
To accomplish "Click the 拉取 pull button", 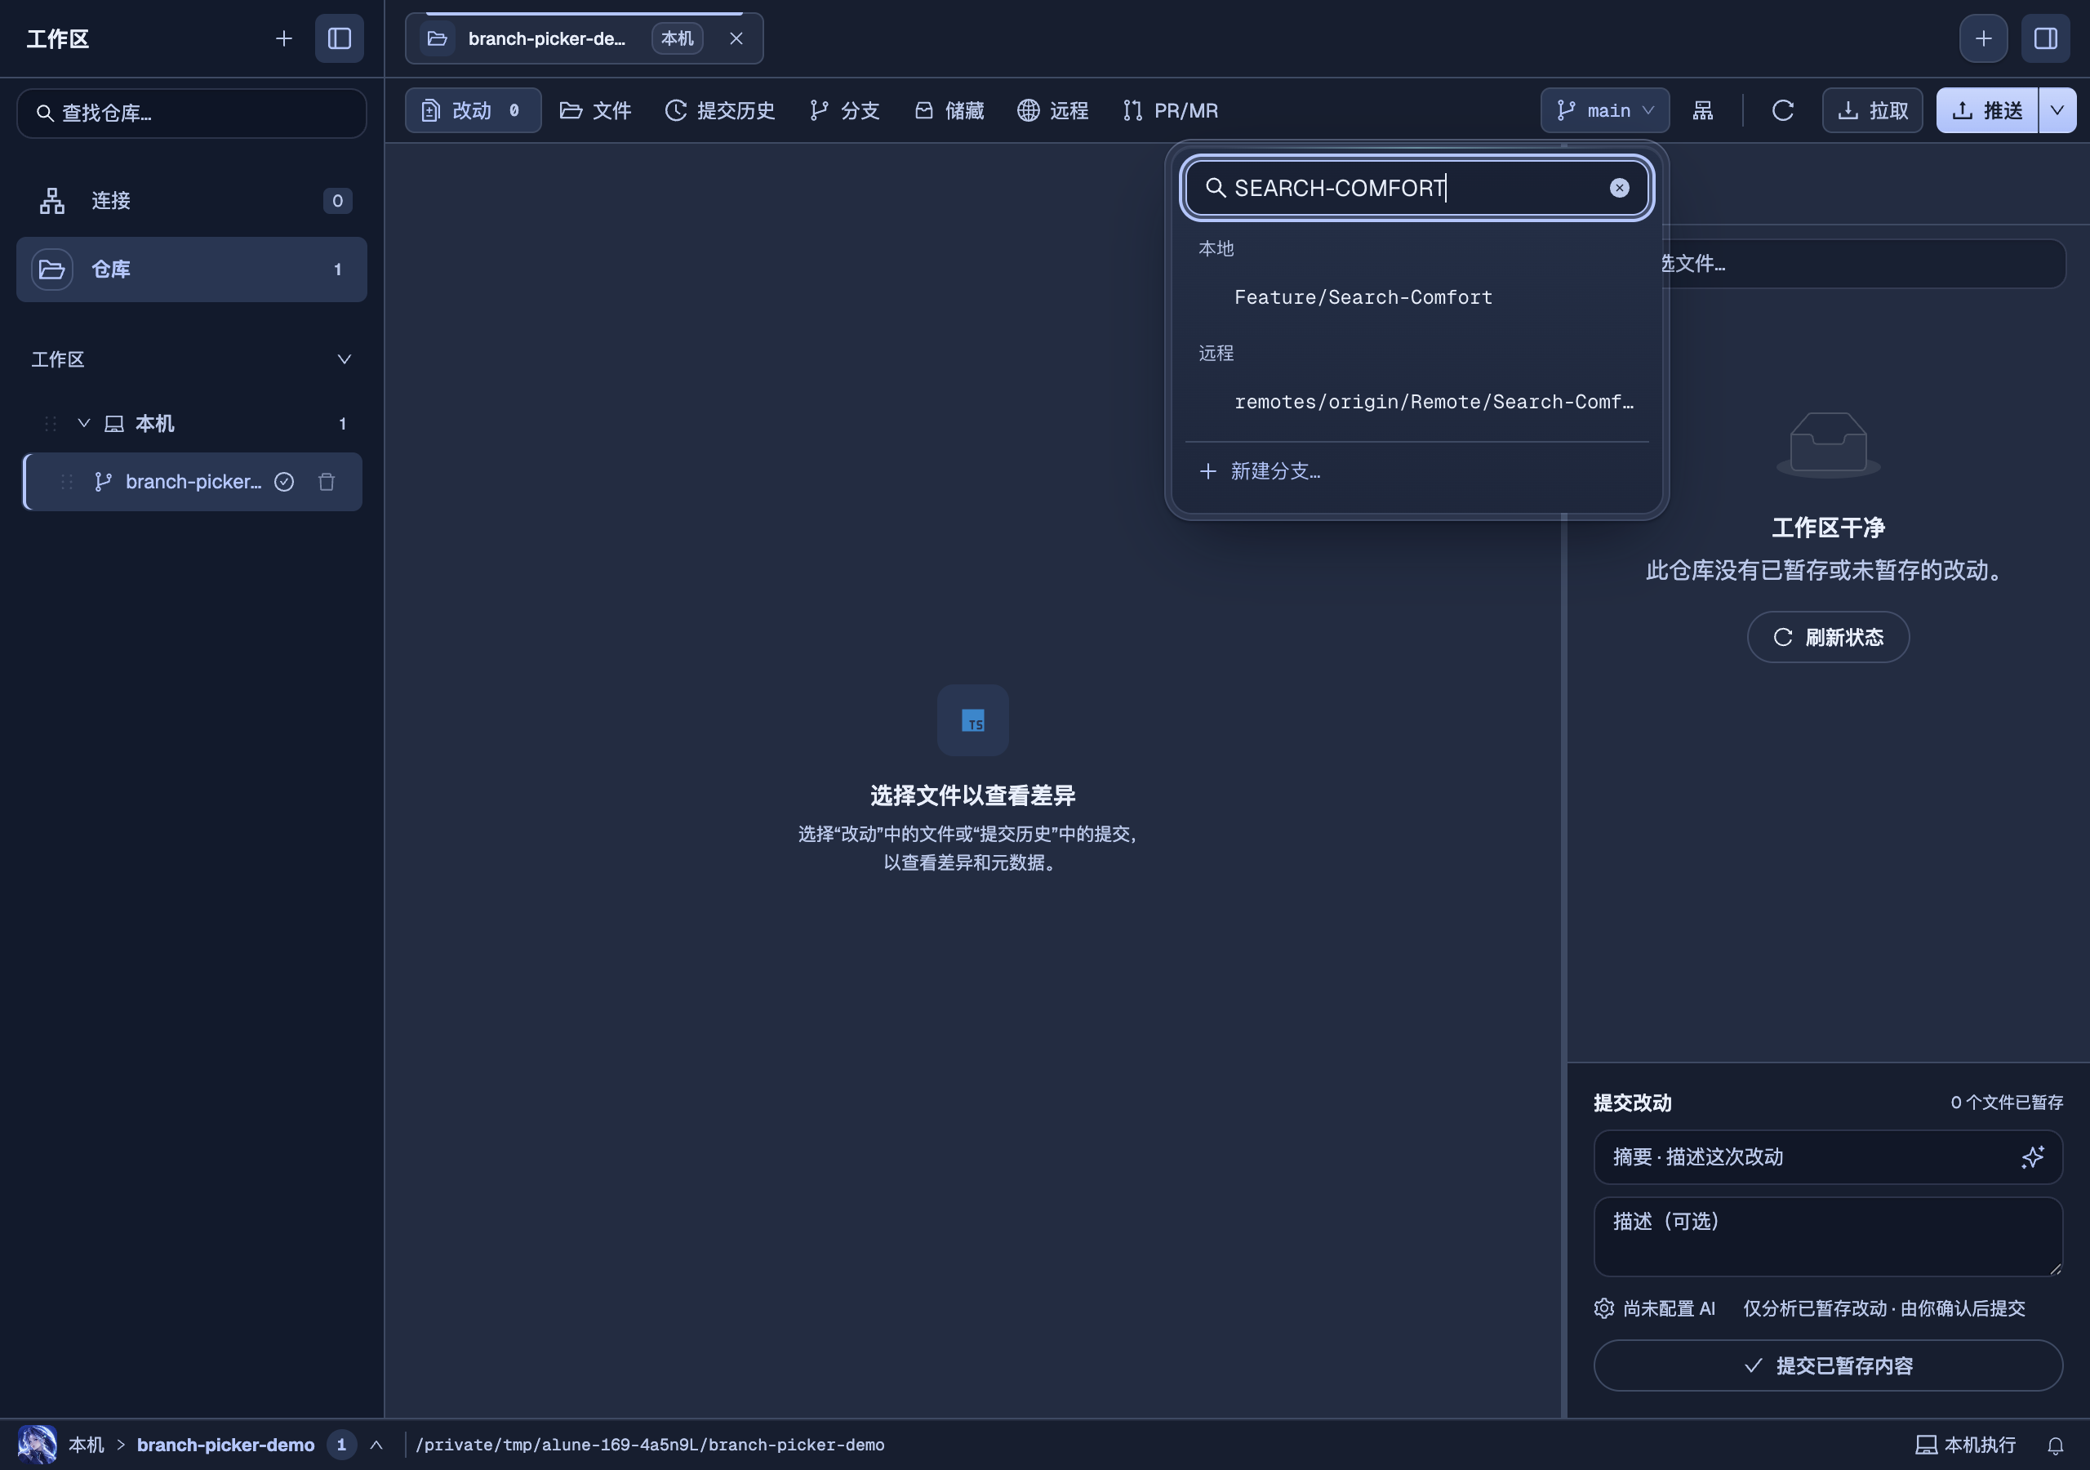I will (1873, 110).
